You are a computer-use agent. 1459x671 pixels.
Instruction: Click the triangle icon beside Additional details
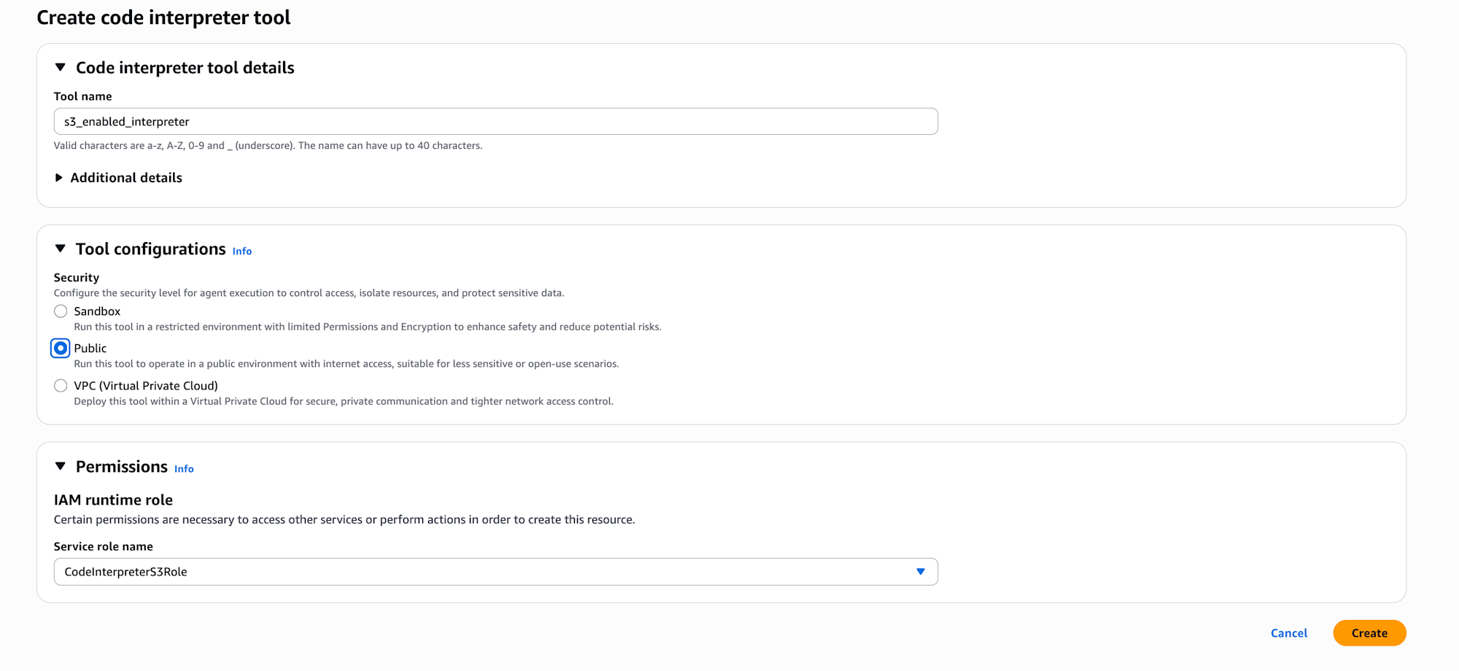[59, 178]
